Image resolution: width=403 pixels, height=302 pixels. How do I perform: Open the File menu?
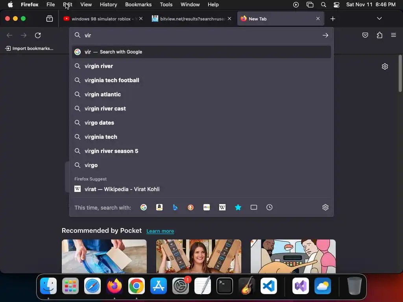coord(51,4)
